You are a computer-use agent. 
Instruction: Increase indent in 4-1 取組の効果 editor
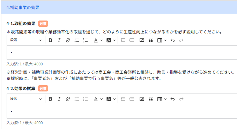[132, 40]
